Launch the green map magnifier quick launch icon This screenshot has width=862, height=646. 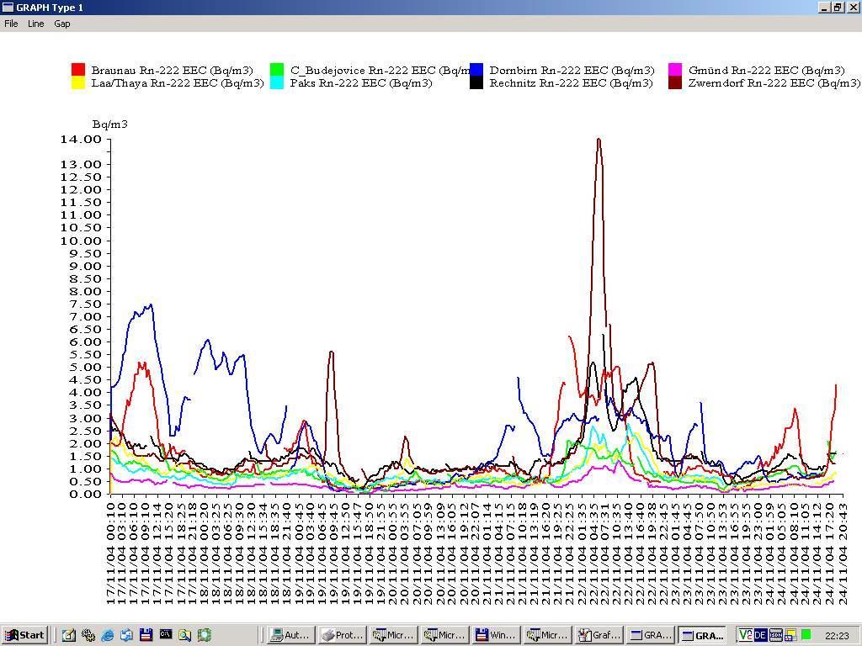(204, 635)
